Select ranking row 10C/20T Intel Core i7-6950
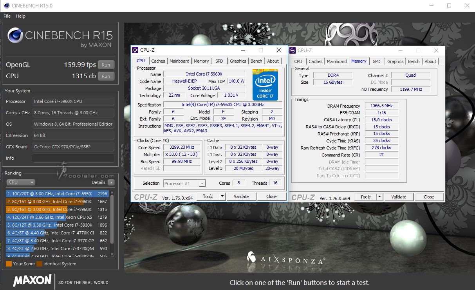475x290 pixels. [57, 194]
